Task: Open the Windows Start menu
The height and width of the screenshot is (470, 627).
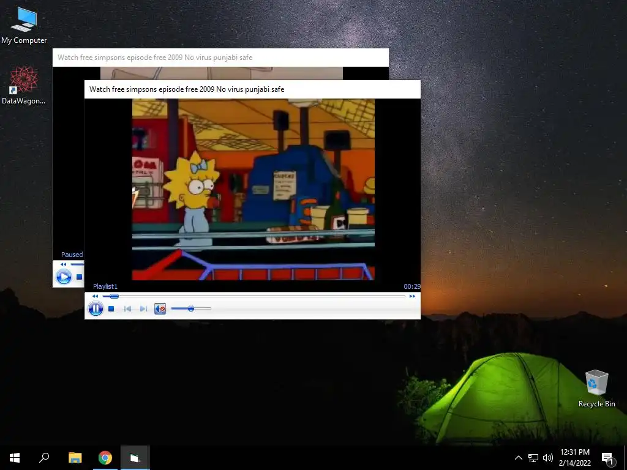Action: coord(15,458)
